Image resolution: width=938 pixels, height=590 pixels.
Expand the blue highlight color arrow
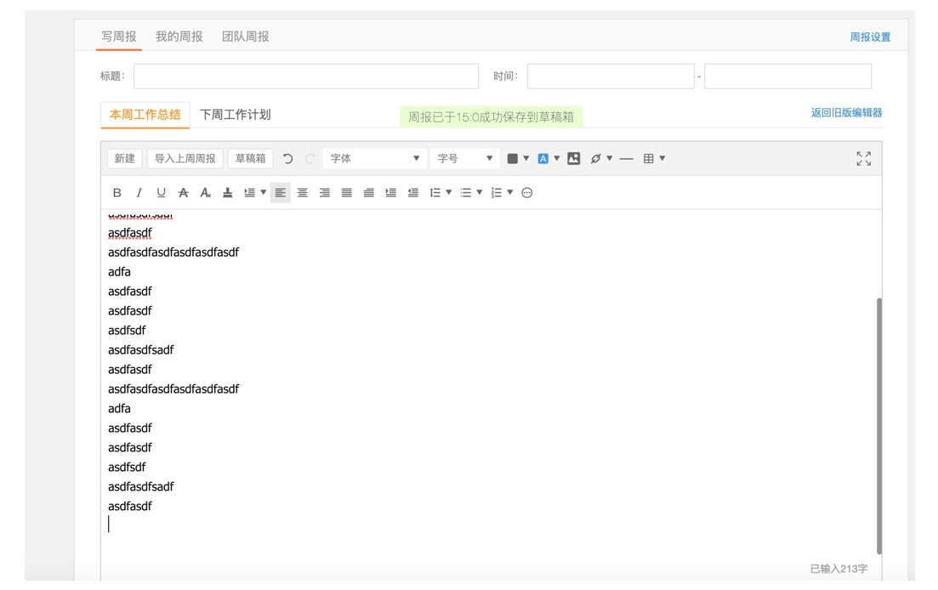(x=557, y=158)
